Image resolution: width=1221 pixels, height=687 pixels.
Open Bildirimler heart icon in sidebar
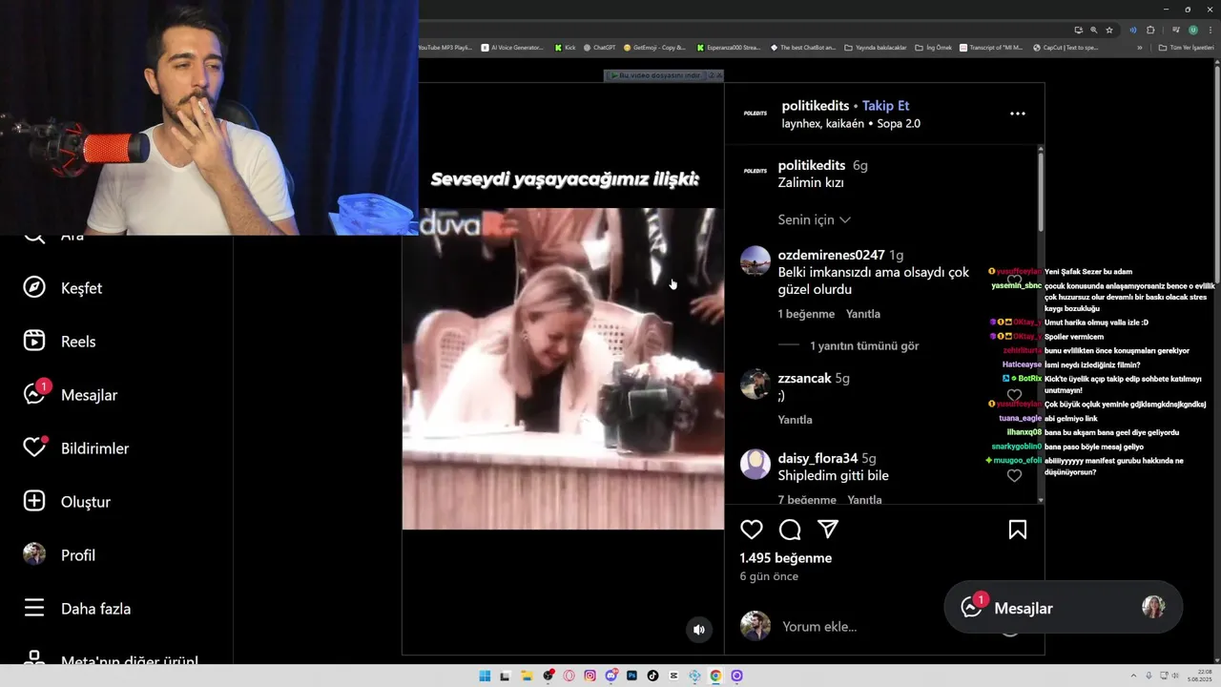point(34,447)
